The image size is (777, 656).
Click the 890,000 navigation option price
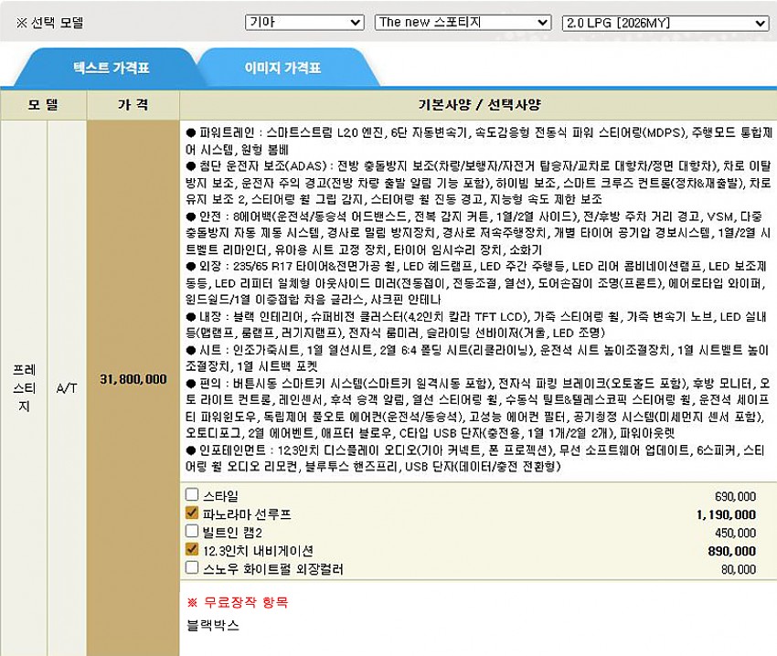pos(732,551)
